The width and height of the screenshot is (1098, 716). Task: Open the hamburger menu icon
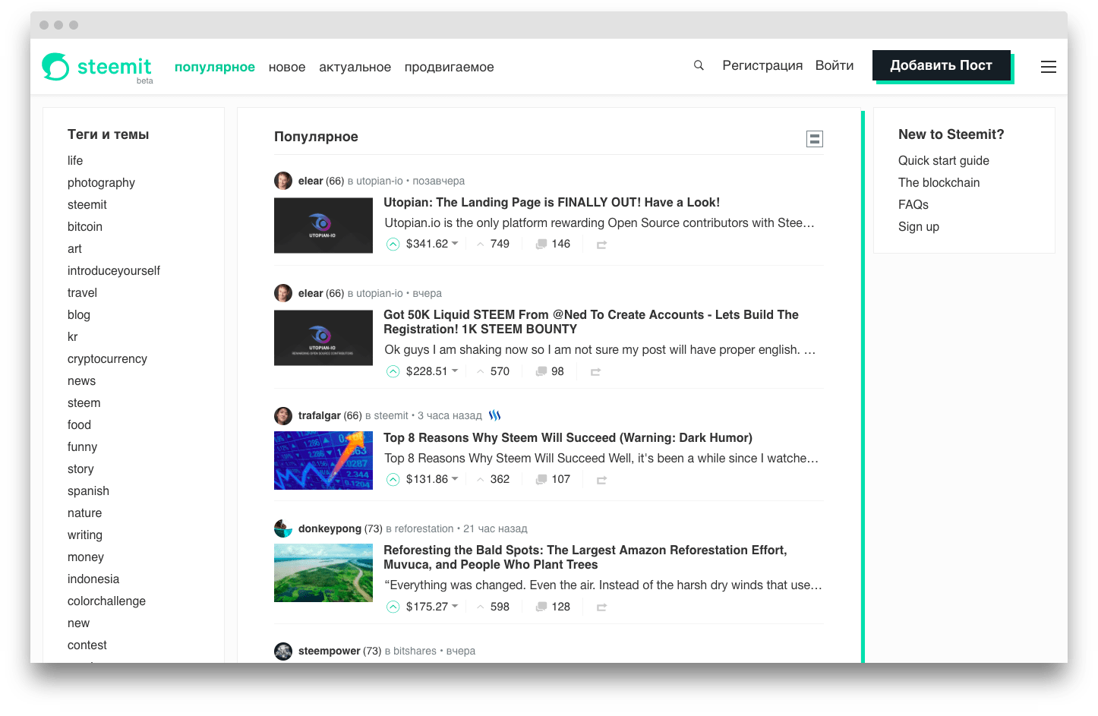tap(1049, 67)
